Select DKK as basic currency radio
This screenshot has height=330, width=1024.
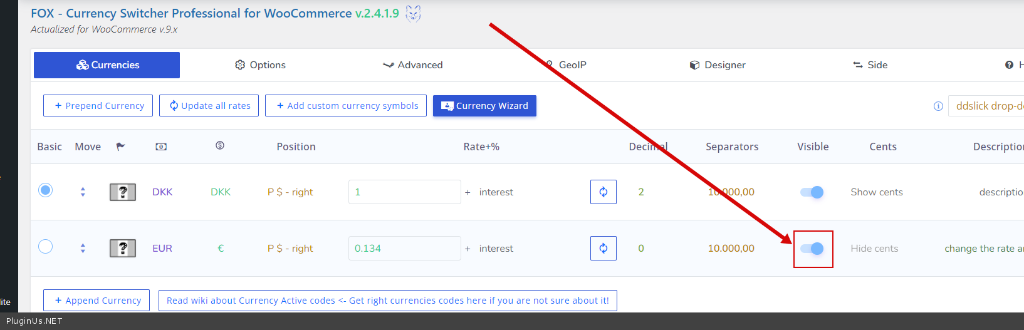tap(45, 190)
